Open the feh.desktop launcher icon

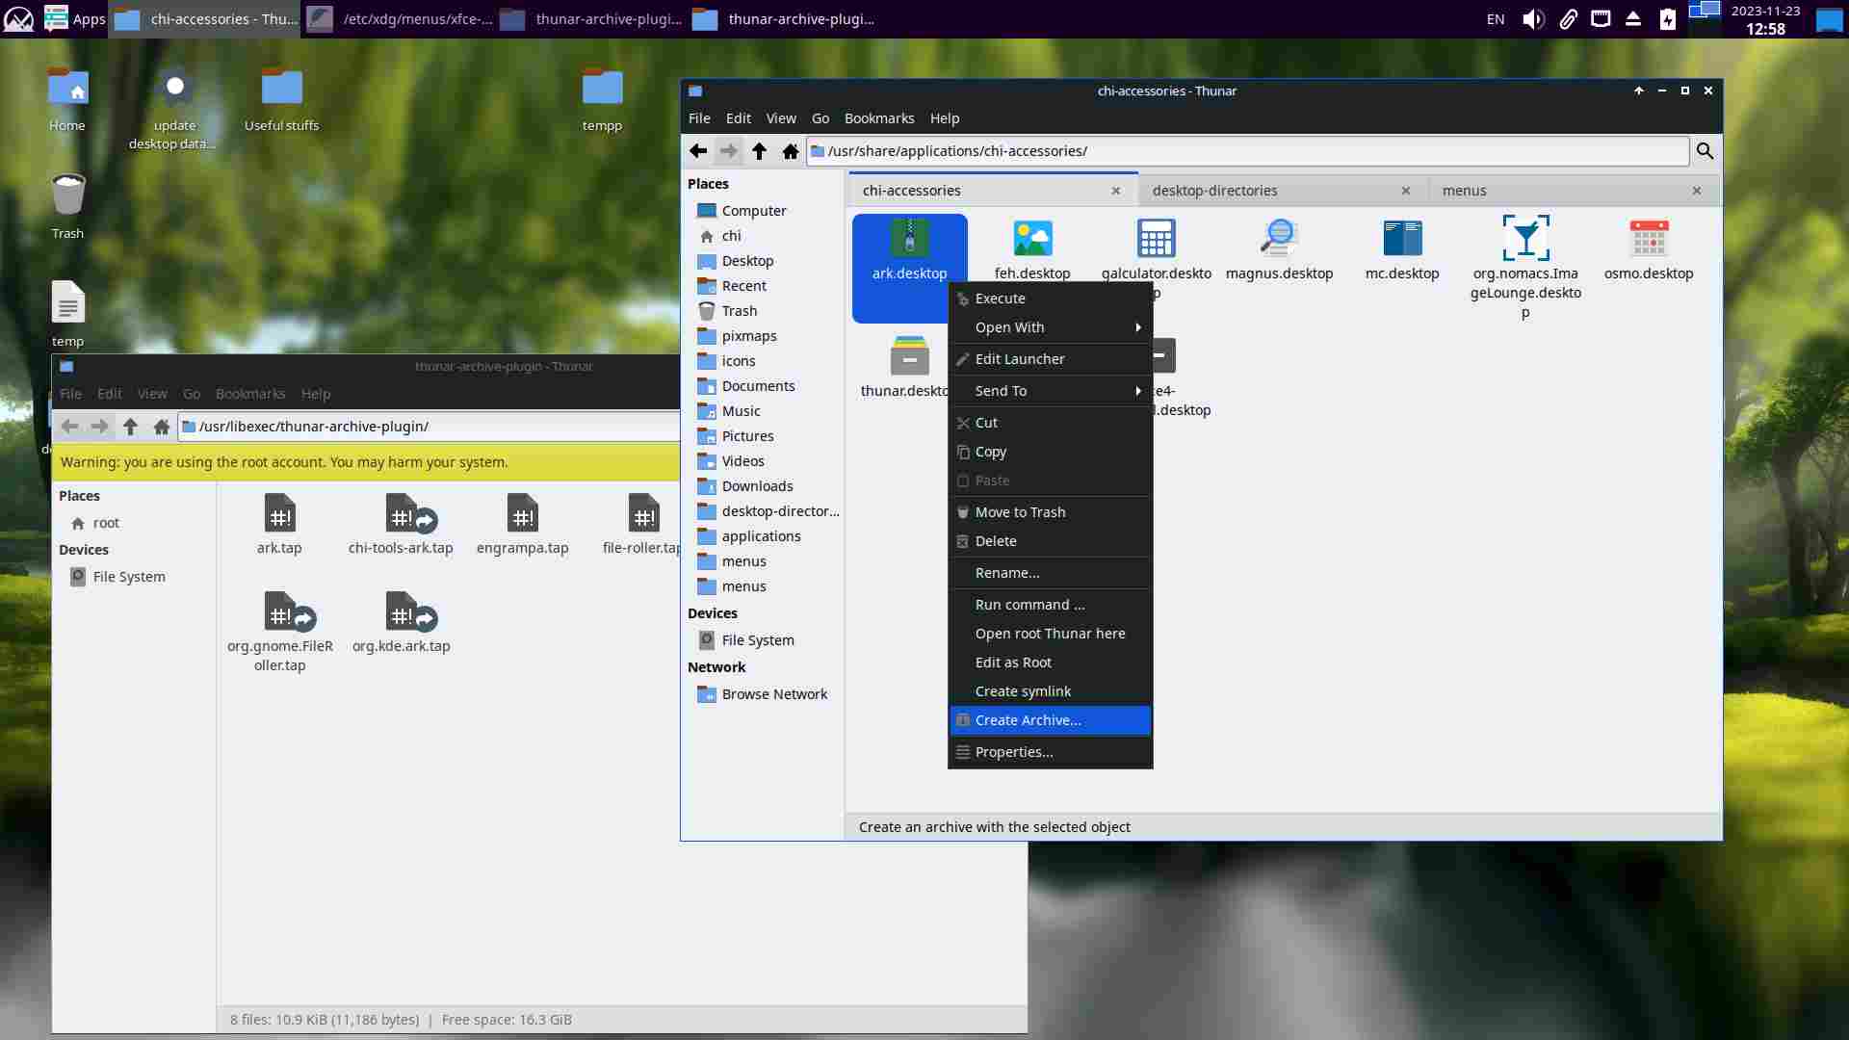coord(1032,239)
